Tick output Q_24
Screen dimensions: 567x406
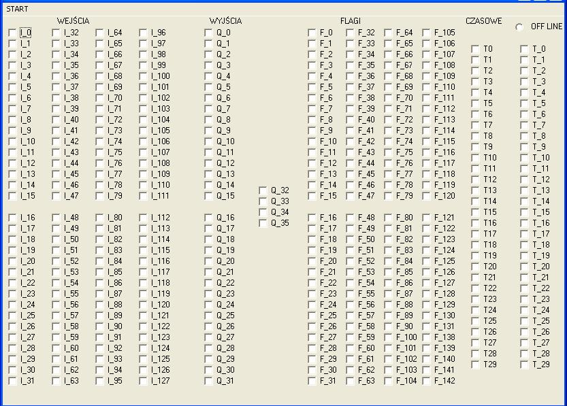(x=208, y=305)
